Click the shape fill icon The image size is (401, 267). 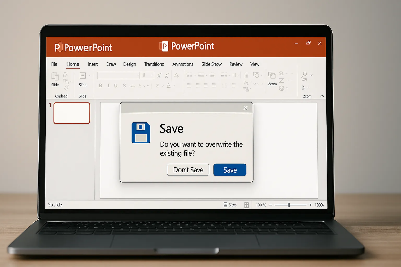click(281, 74)
